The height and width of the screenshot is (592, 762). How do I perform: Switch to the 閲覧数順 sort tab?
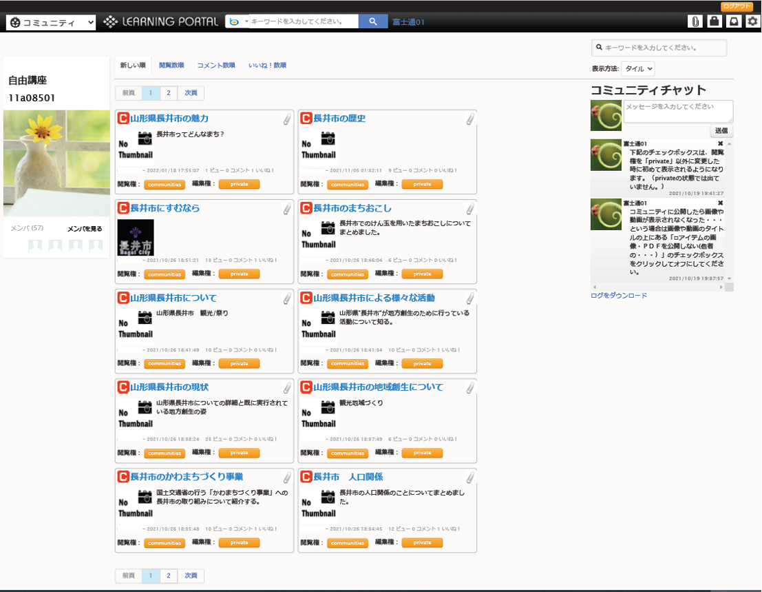tap(171, 65)
